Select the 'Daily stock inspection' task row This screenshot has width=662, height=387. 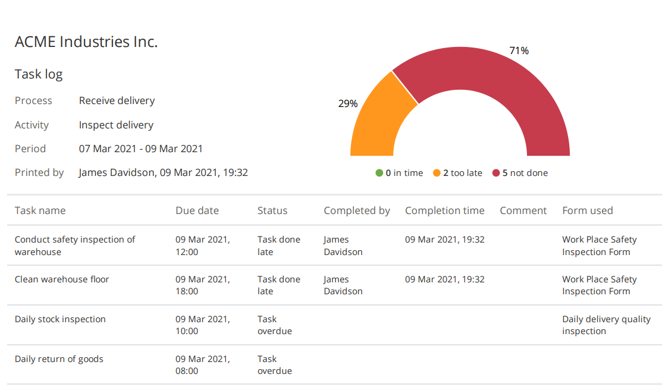pyautogui.click(x=60, y=319)
